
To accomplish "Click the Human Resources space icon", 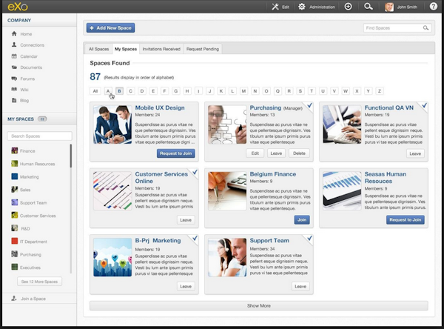I will click(15, 164).
